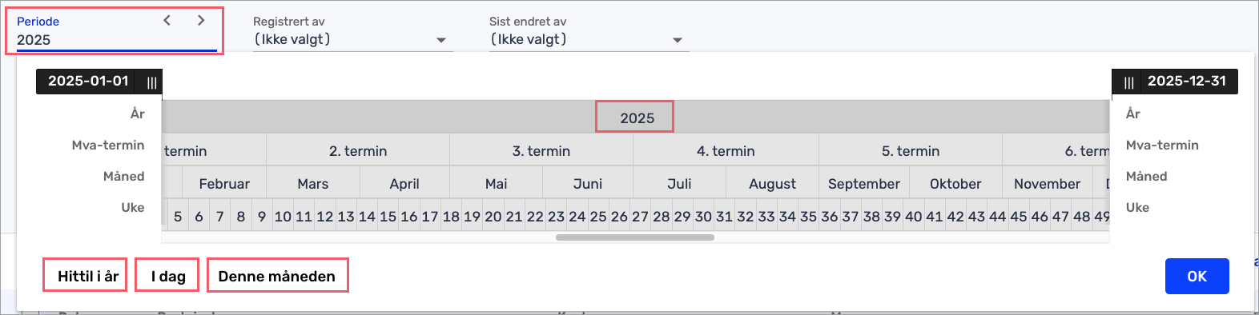
Task: Select week 27 in the Uke row
Action: 640,216
